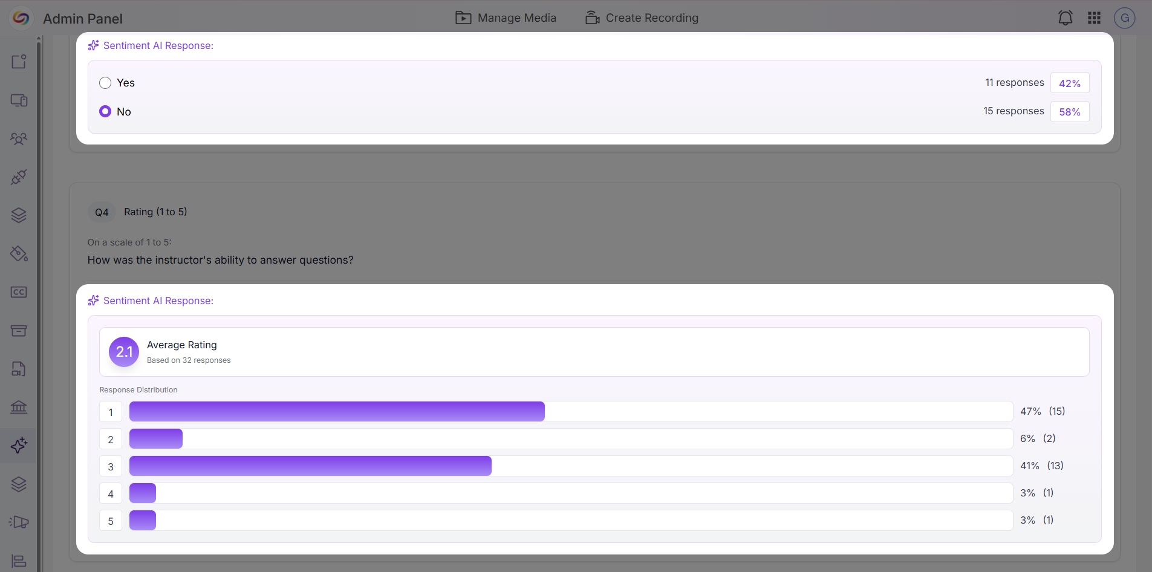Open Manage Media
Image resolution: width=1152 pixels, height=572 pixels.
(506, 18)
